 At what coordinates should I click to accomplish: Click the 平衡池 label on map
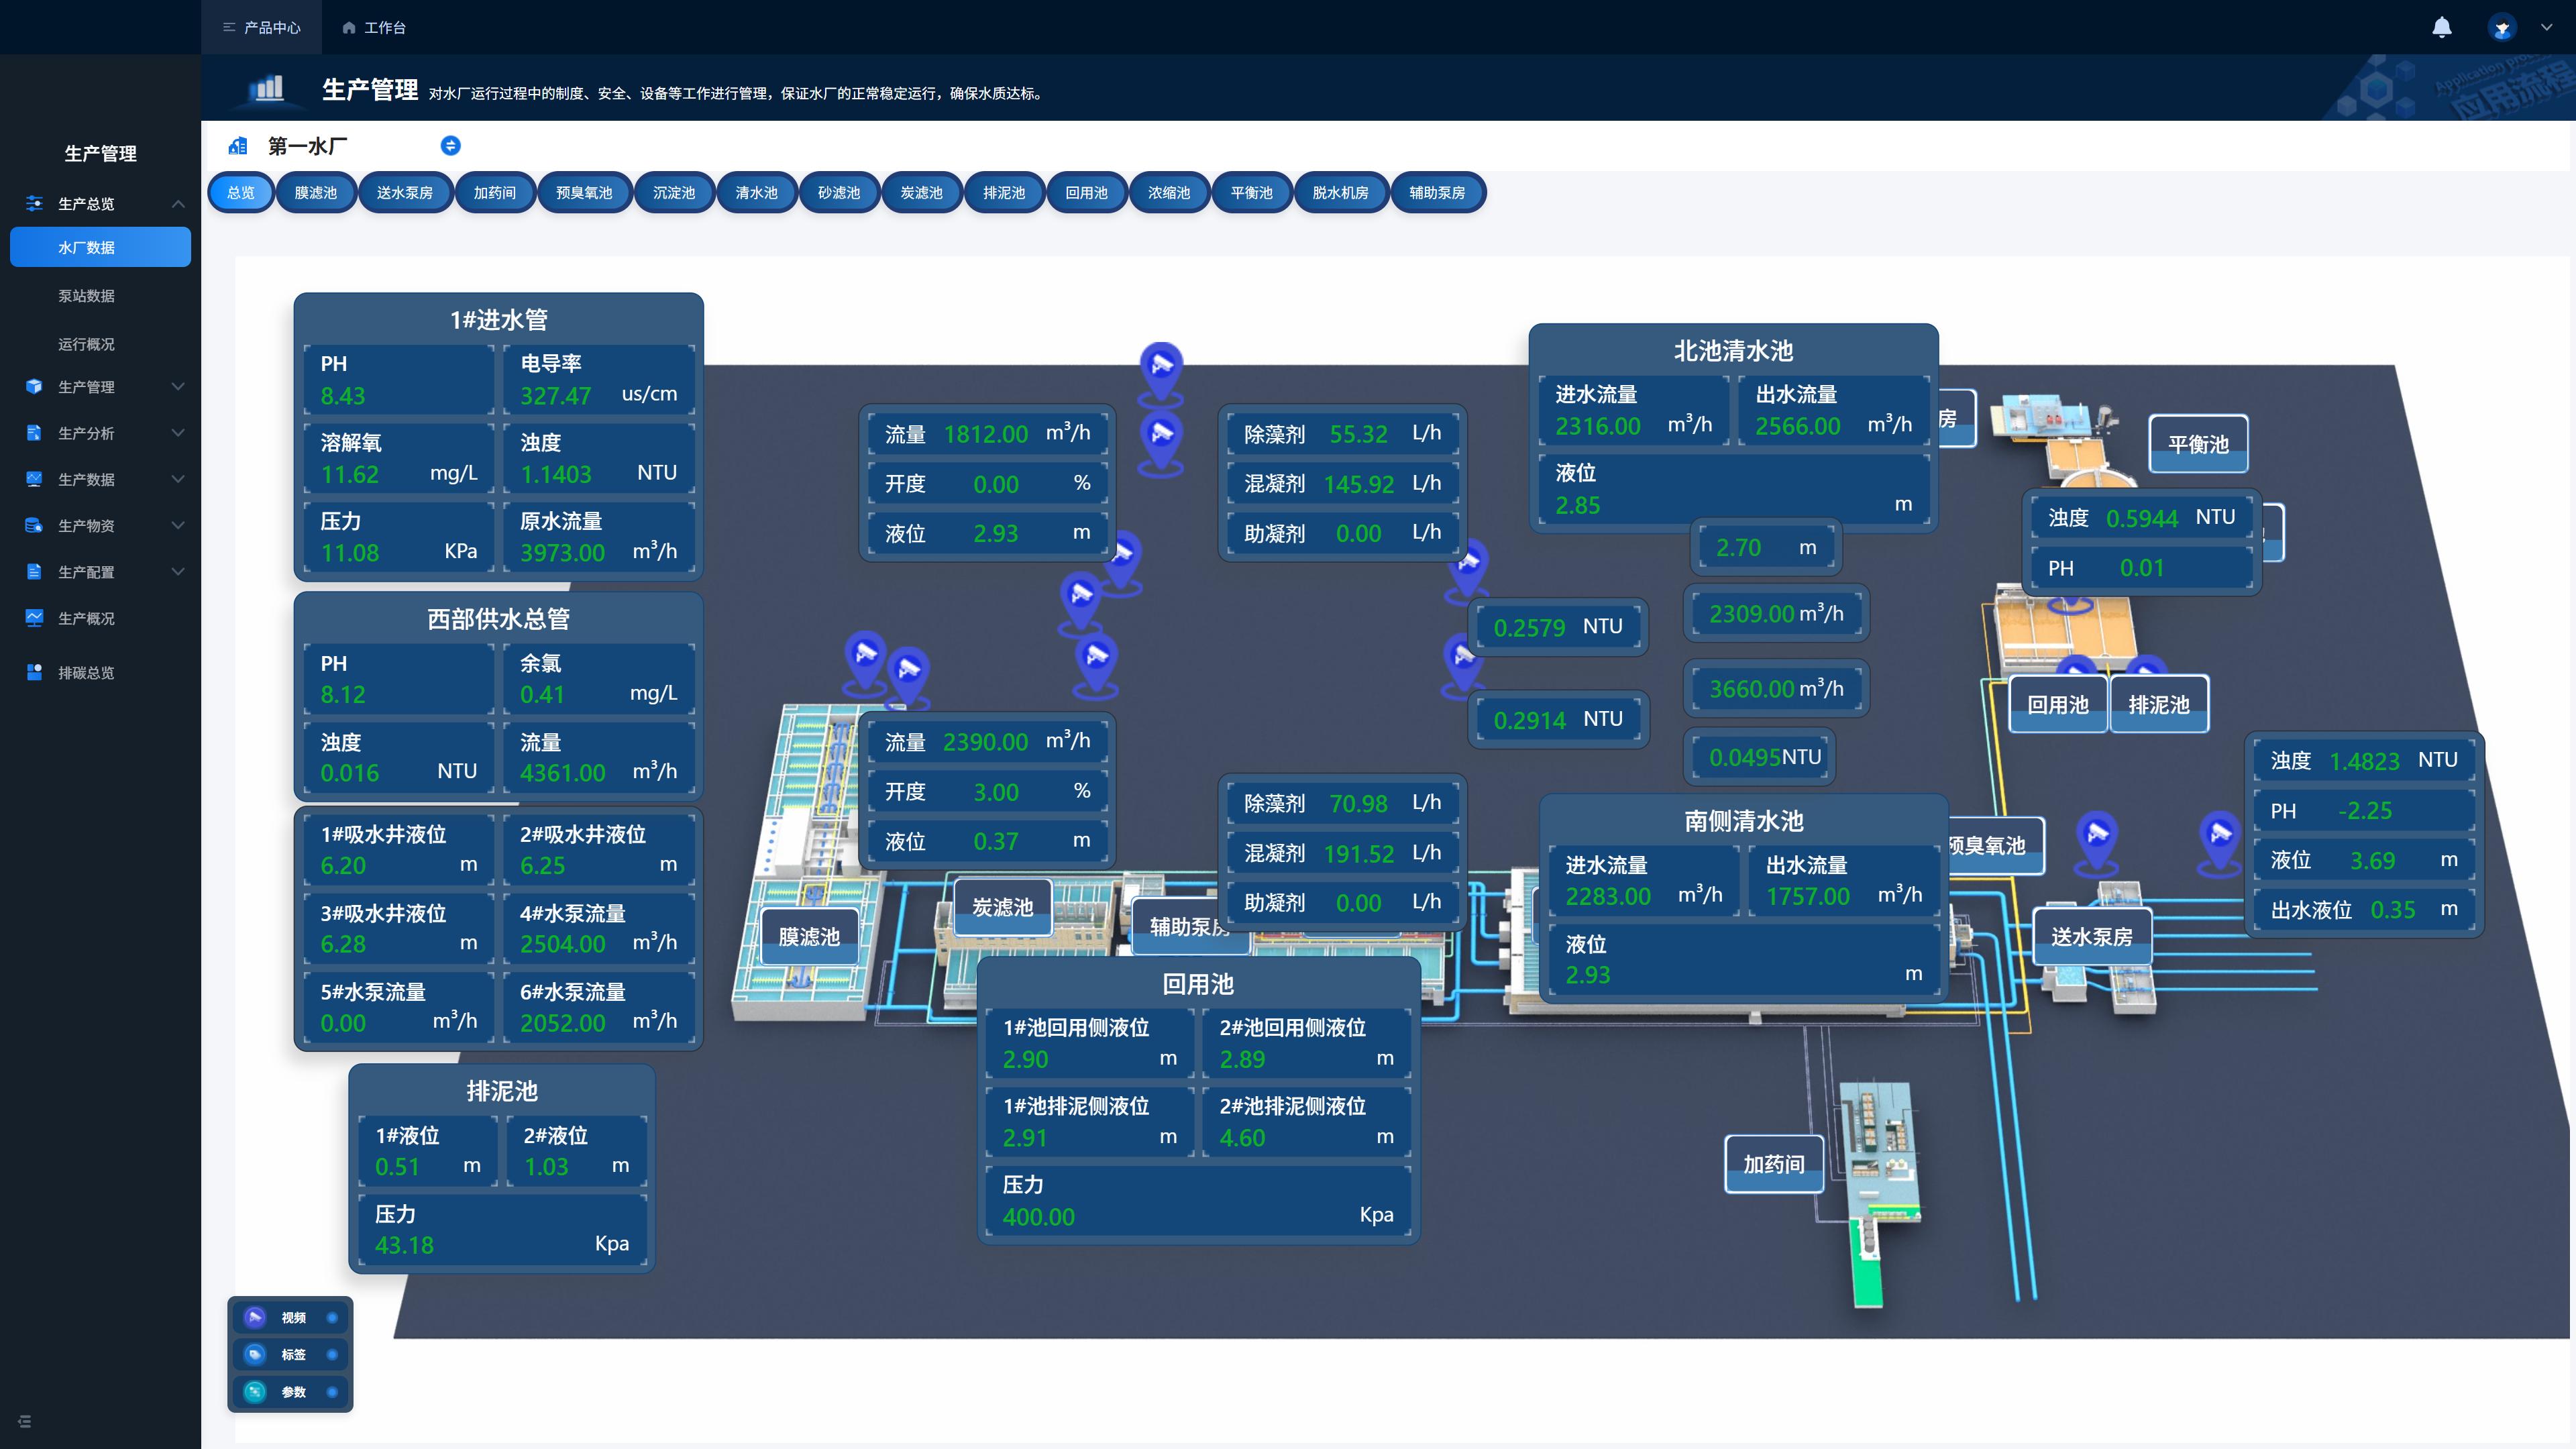pyautogui.click(x=2197, y=444)
